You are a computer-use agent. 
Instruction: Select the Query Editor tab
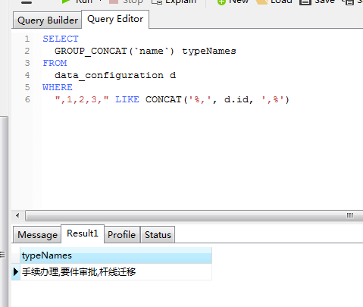(x=115, y=19)
